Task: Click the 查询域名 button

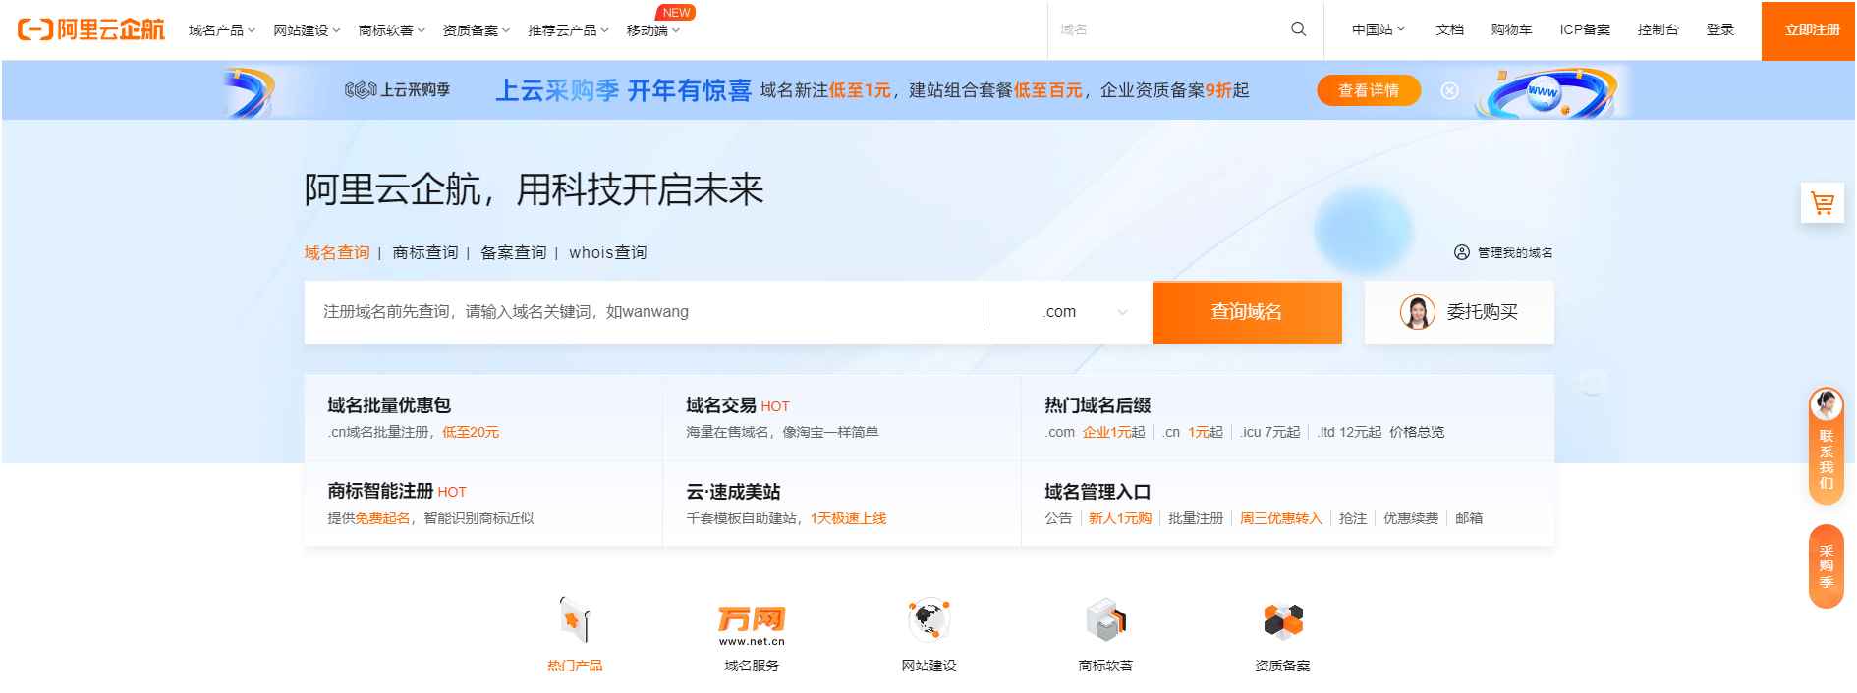Action: click(x=1247, y=312)
